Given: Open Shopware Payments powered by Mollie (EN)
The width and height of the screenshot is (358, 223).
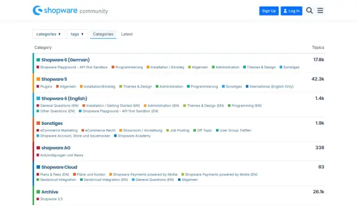Looking at the screenshot, I should click(221, 175).
